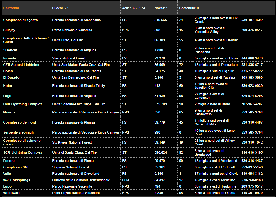Click 'W-5 Coldsprings' fire name
The height and width of the screenshot is (197, 276).
pyautogui.click(x=17, y=180)
